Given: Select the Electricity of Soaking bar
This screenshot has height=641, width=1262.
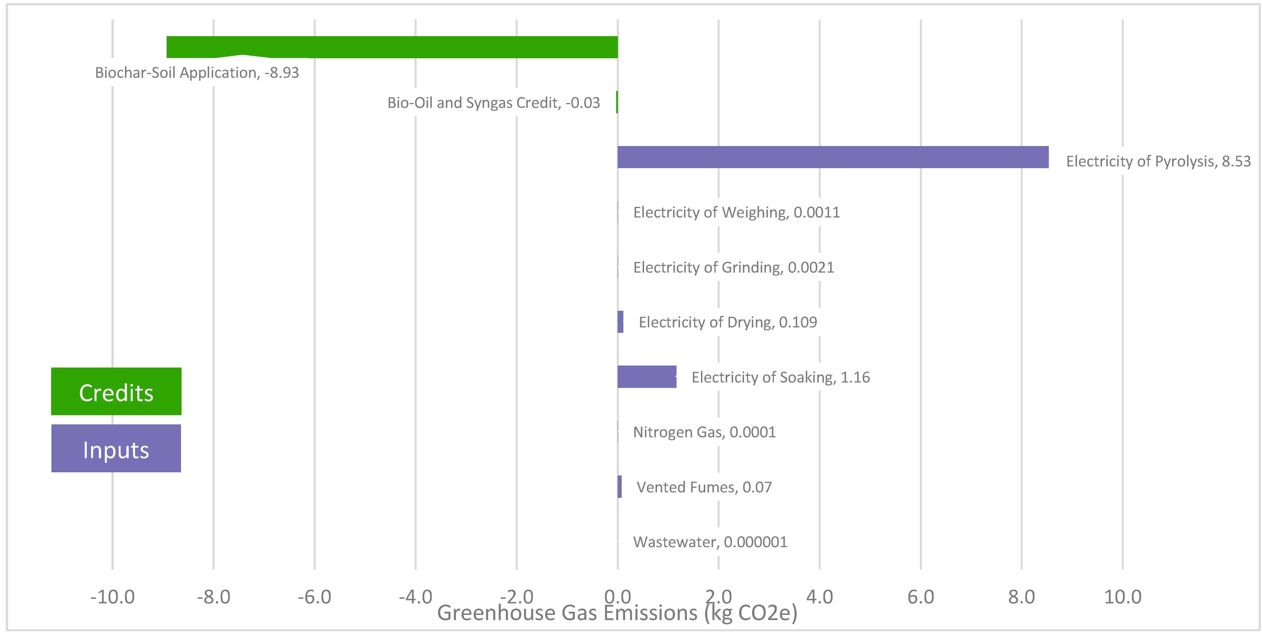Looking at the screenshot, I should (647, 377).
